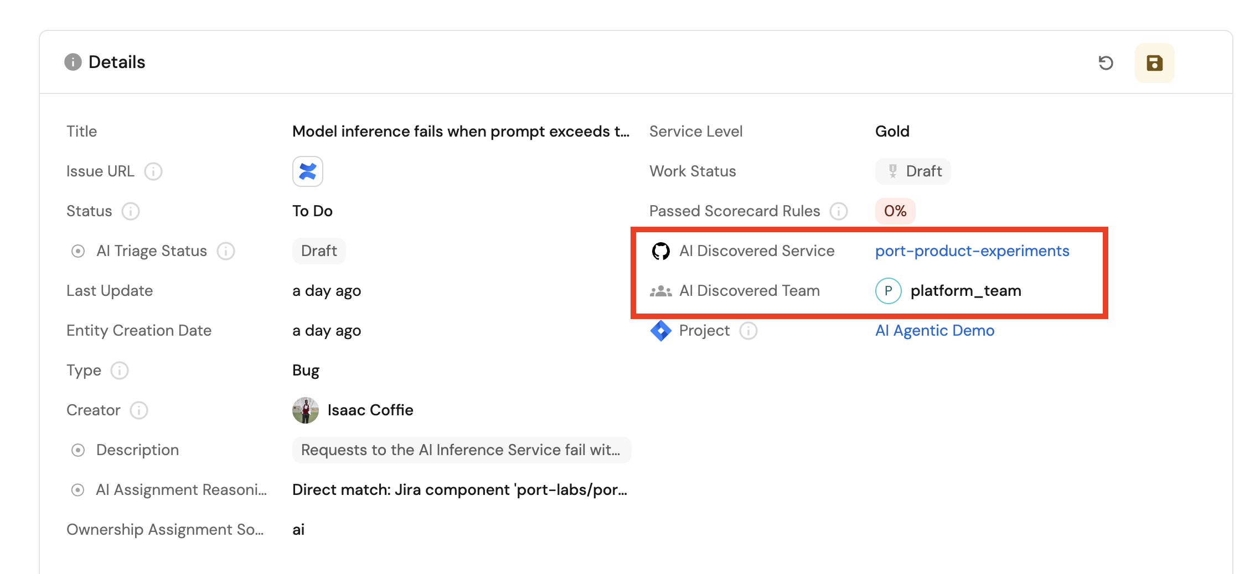The image size is (1260, 574).
Task: Click the reset/undo changes icon
Action: coord(1106,63)
